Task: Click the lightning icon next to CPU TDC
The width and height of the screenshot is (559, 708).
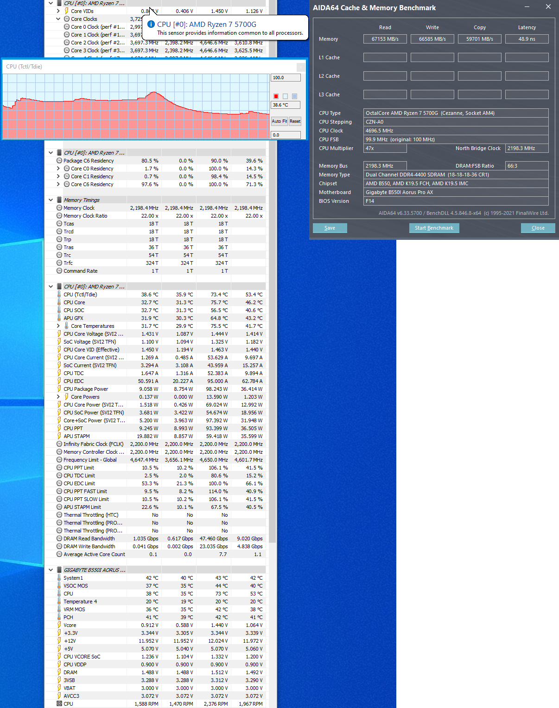Action: coord(59,373)
